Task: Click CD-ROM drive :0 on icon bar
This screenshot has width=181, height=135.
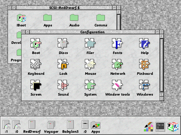Action: pos(17,125)
